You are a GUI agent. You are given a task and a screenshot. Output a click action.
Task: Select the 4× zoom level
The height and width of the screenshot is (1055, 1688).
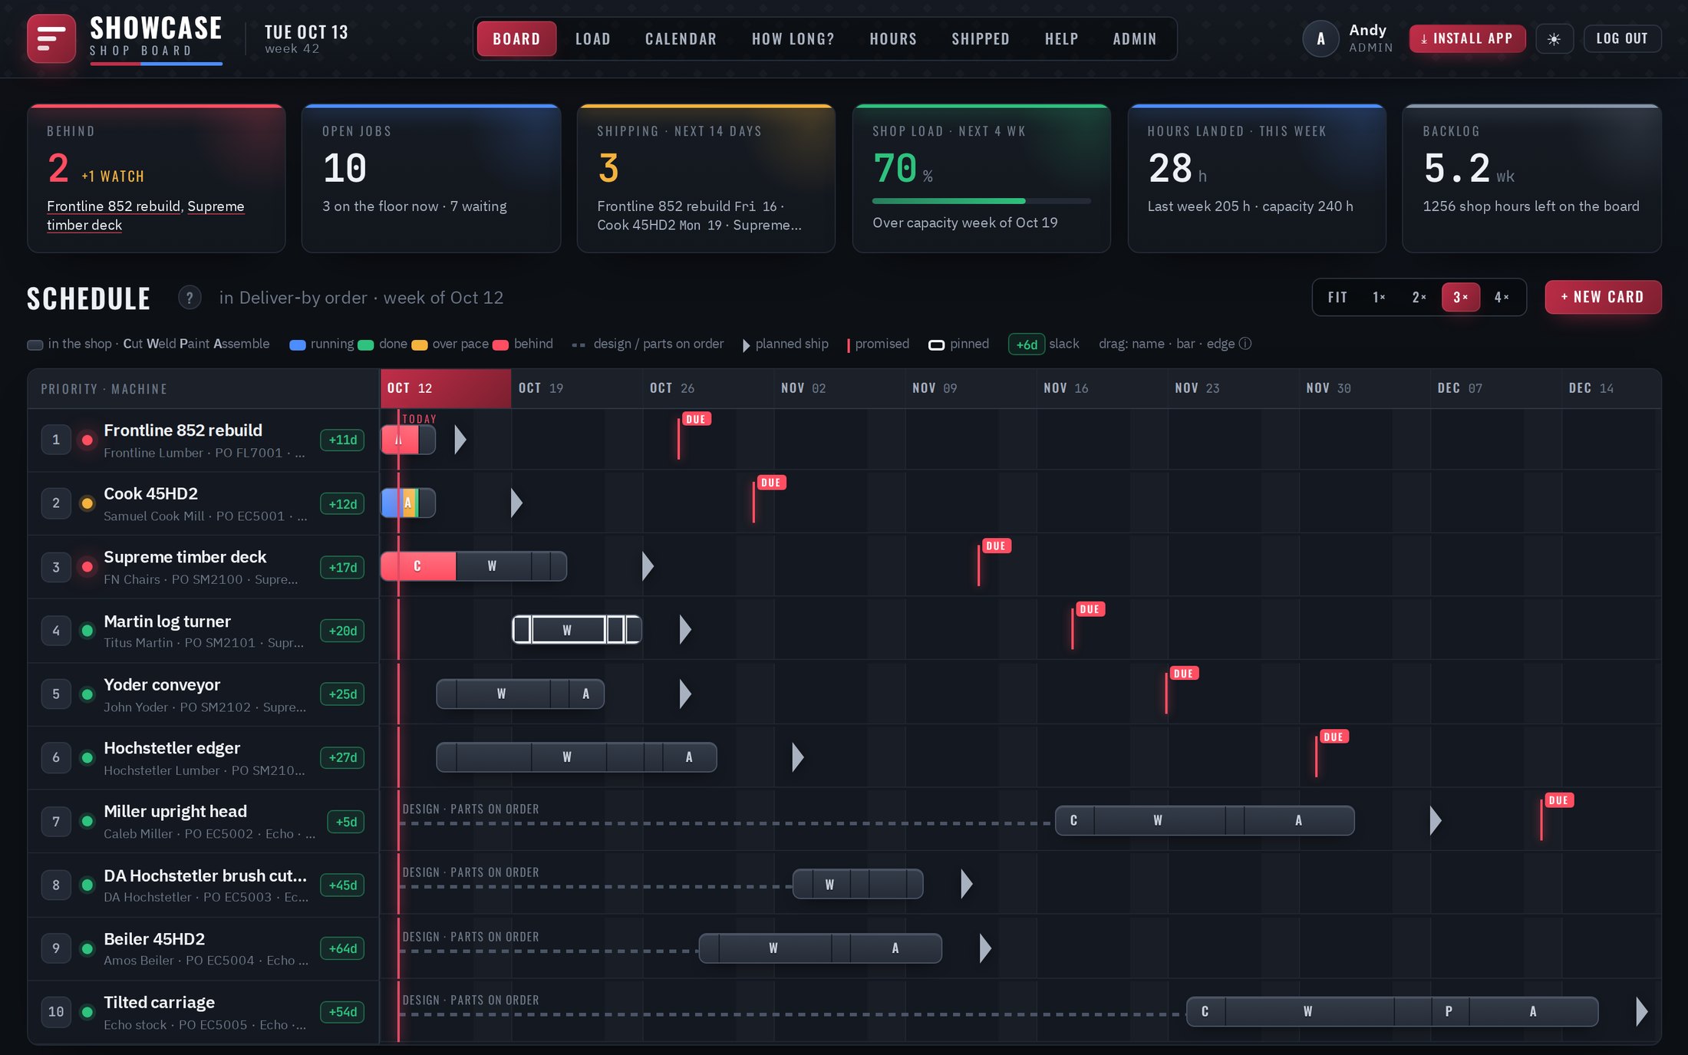coord(1502,297)
